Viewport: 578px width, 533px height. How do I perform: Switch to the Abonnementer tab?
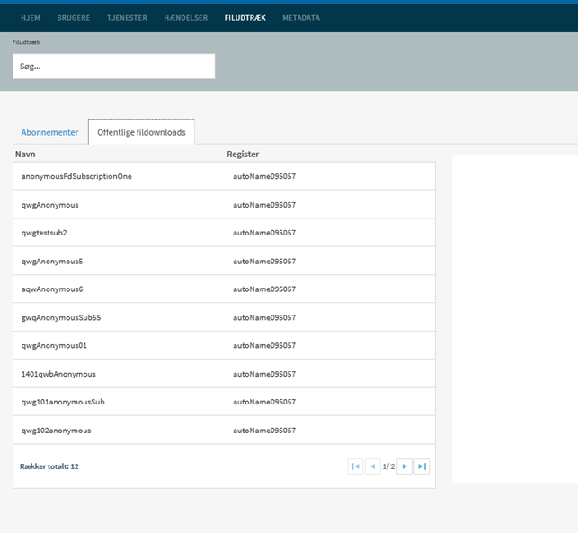coord(49,132)
